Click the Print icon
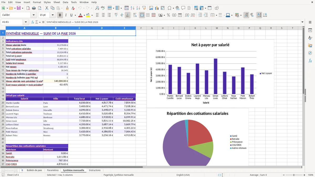This screenshot has width=315, height=177. [x=34, y=8]
